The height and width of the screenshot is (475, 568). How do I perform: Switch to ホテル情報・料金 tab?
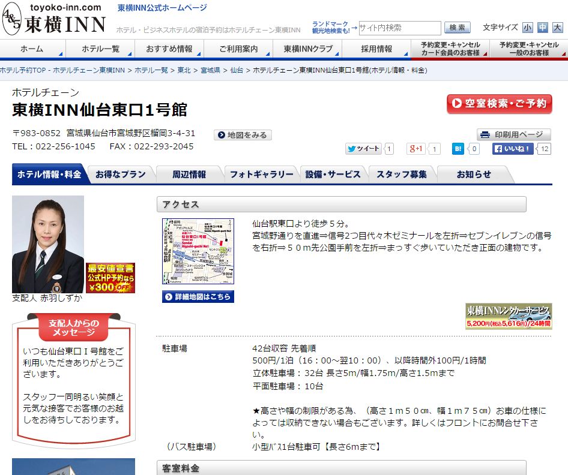[49, 175]
